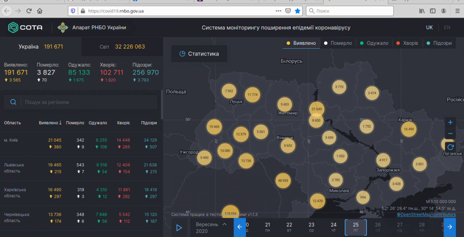Advance the timeline with the right arrow
The height and width of the screenshot is (237, 464).
[450, 227]
